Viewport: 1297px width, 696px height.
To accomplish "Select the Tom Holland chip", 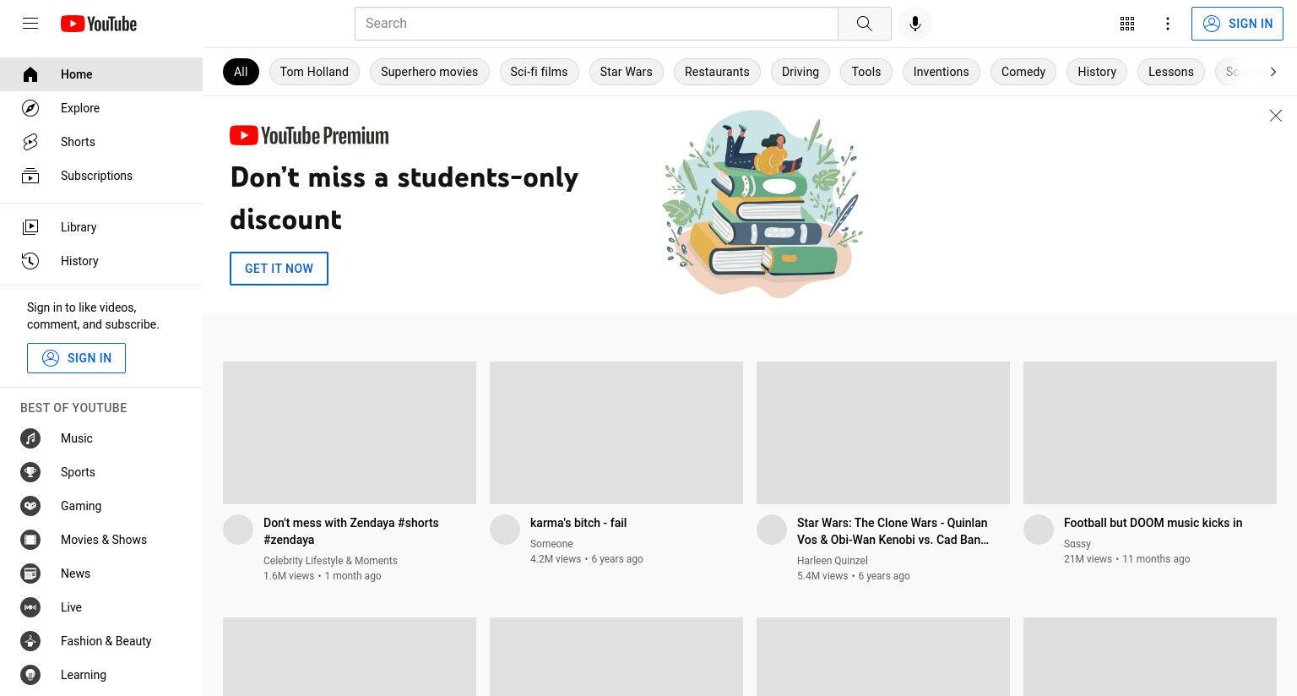I will click(314, 72).
